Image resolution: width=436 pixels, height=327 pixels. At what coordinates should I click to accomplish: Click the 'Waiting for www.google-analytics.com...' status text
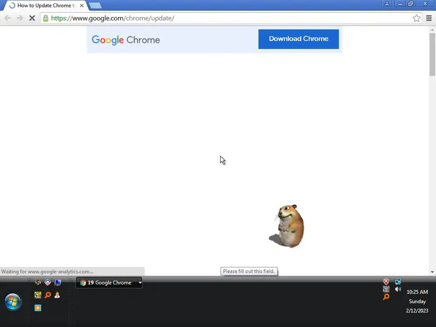(47, 272)
